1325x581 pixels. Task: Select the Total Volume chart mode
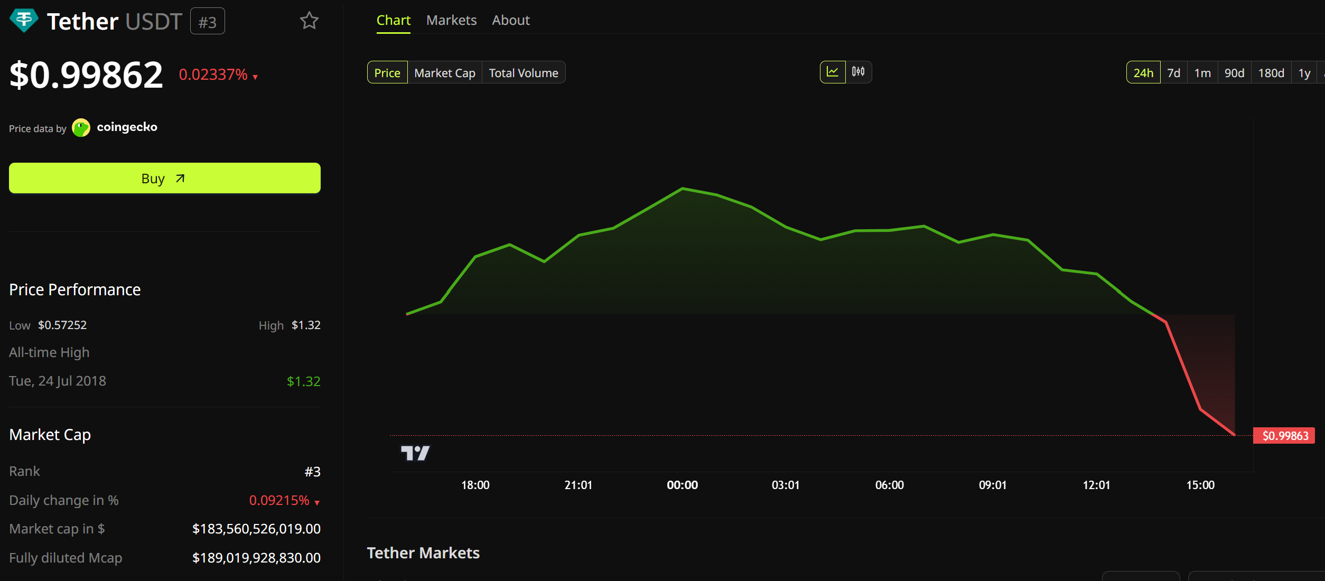pos(524,72)
